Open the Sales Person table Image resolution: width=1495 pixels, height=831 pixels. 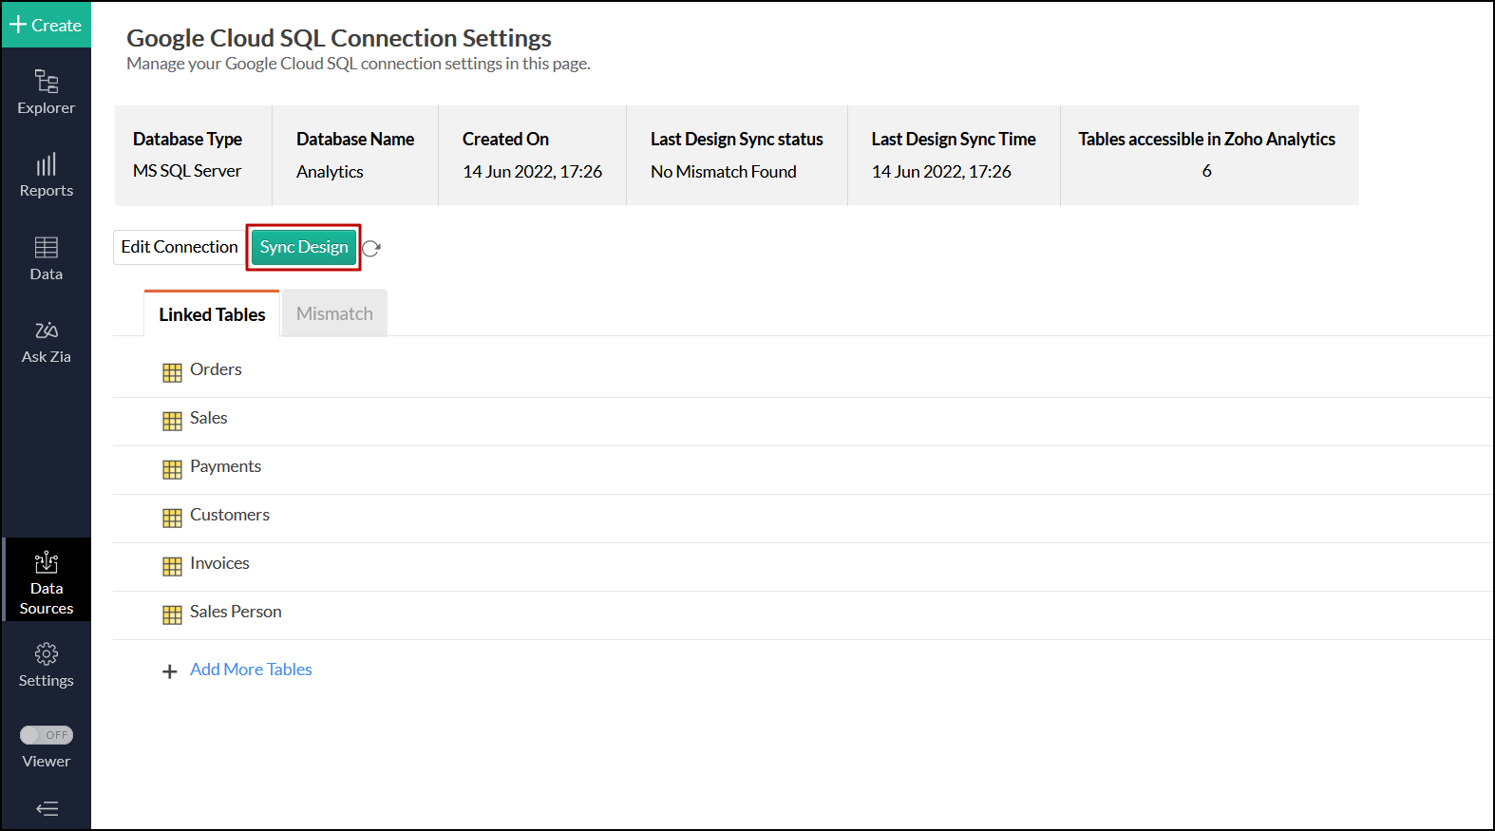236,612
